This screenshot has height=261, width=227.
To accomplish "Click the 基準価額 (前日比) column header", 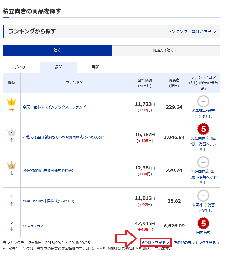I will (x=145, y=83).
